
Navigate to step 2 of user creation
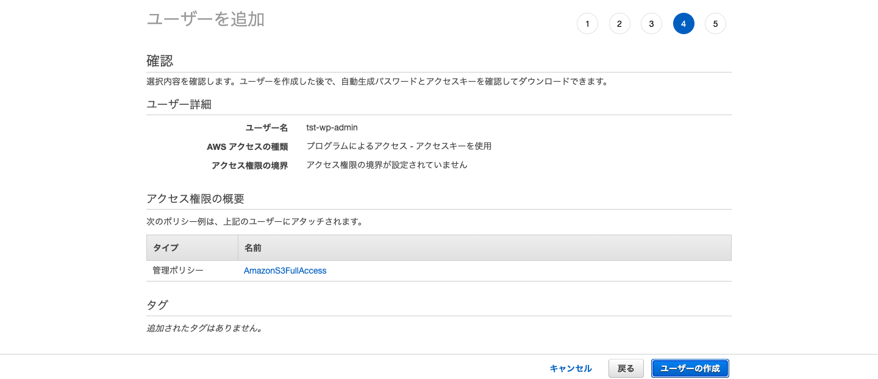619,23
